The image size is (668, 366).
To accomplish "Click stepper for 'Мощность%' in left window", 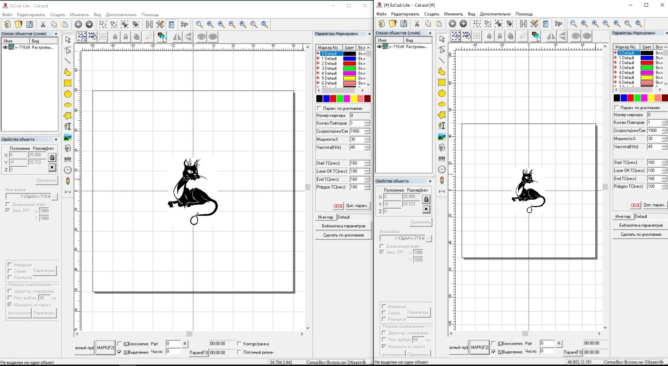I will [x=367, y=139].
